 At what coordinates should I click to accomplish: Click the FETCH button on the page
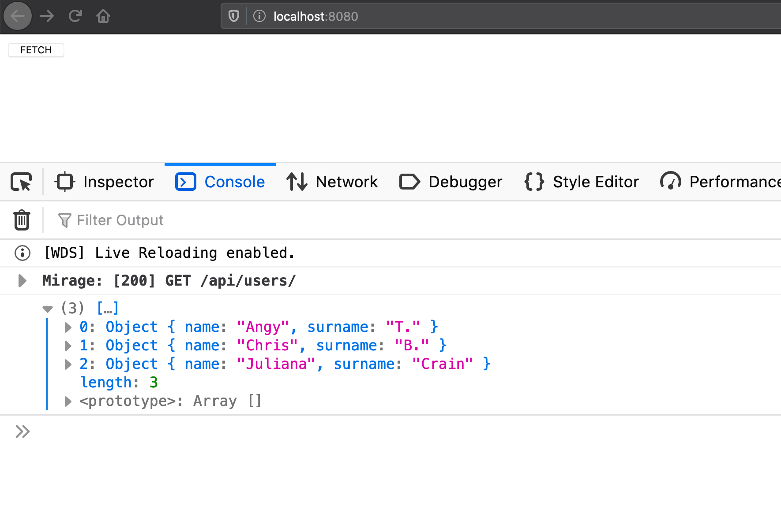pos(36,50)
